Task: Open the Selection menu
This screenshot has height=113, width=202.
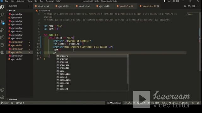Action: click(21, 1)
